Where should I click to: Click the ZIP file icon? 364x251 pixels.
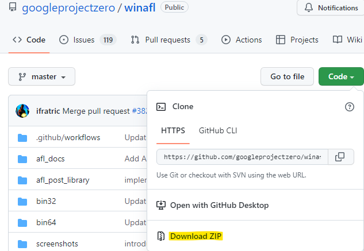160,236
